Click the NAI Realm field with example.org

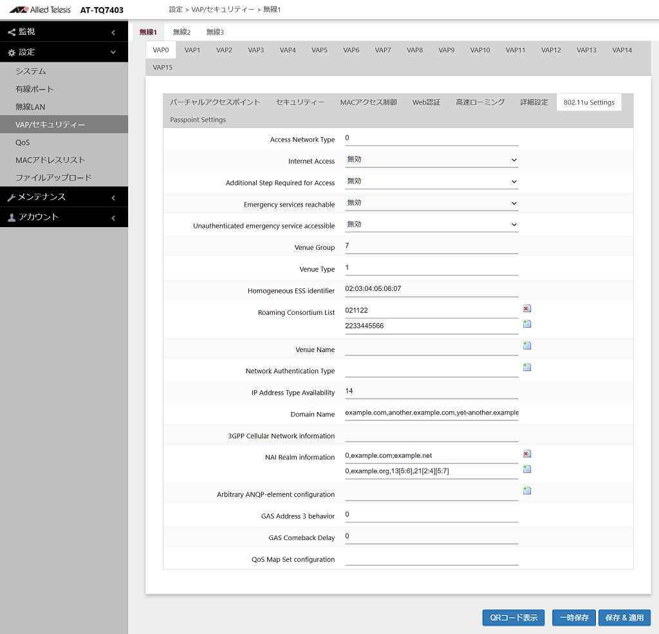pos(432,471)
